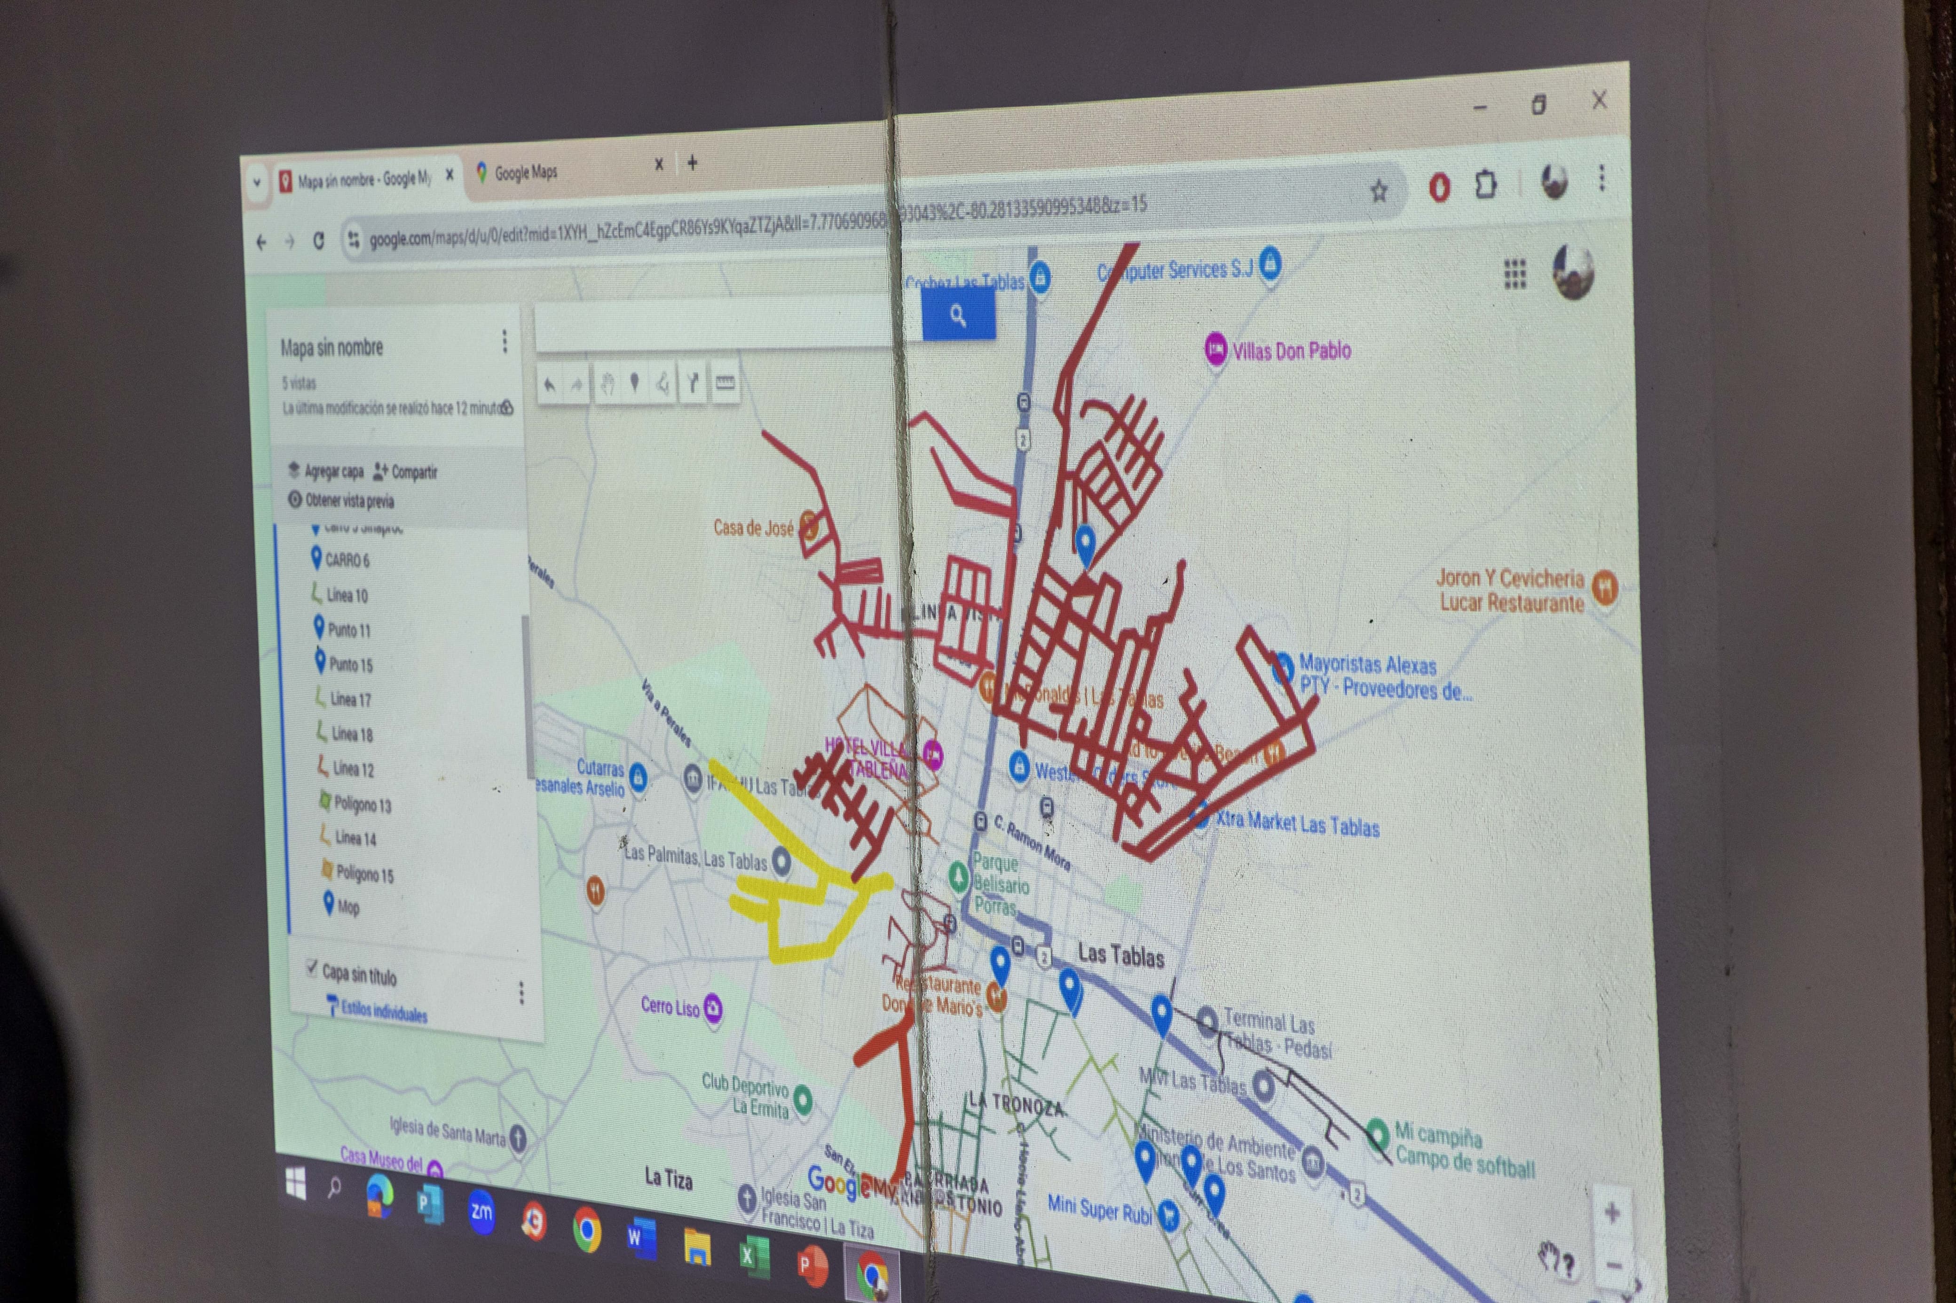The height and width of the screenshot is (1303, 1956).
Task: Select the Línea 17 item
Action: coord(343,699)
